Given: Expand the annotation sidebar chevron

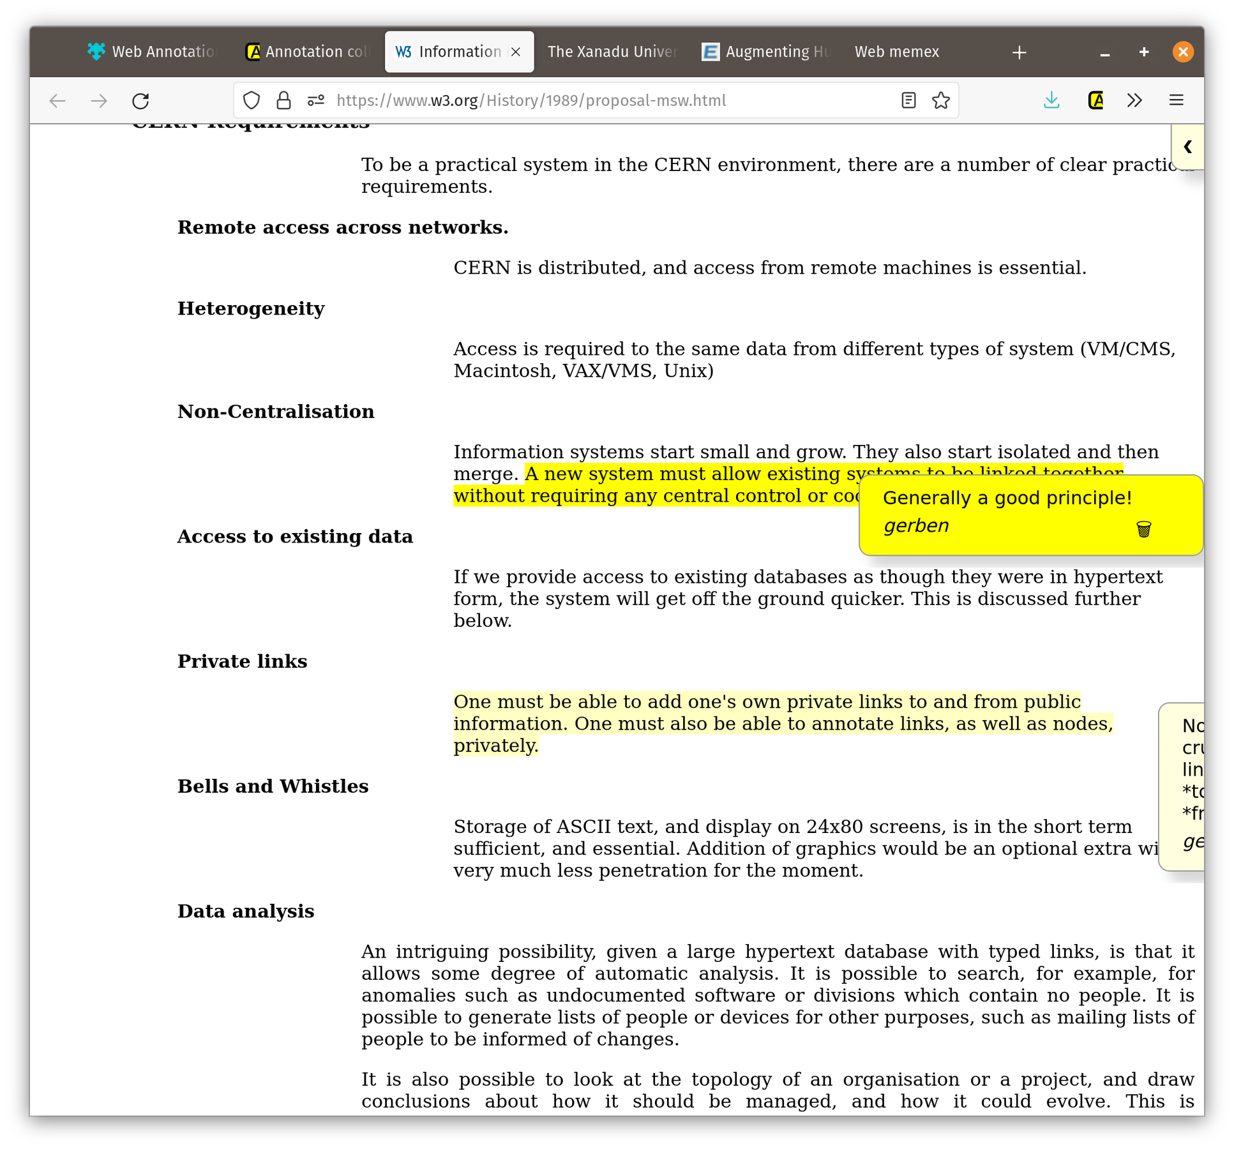Looking at the screenshot, I should (1187, 147).
